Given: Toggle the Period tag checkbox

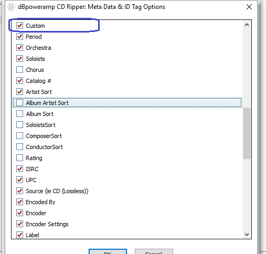Looking at the screenshot, I should pyautogui.click(x=19, y=37).
